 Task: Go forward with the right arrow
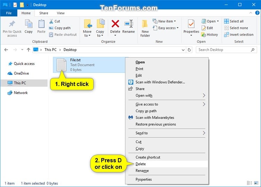pos(15,49)
